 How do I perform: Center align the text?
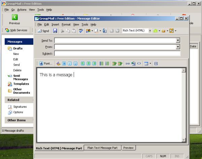(x=88, y=63)
